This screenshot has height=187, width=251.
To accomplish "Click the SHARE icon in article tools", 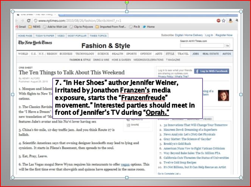I will click(128, 125).
